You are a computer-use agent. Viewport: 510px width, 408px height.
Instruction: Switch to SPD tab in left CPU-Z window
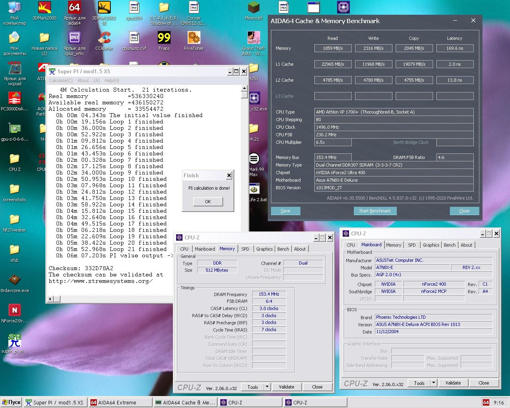pos(245,249)
